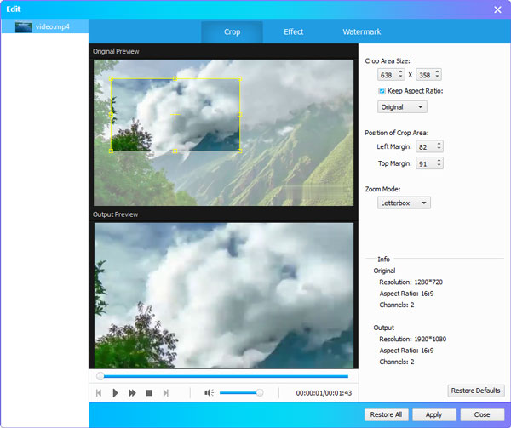
Task: Select video.mp4 in the file list
Action: click(x=51, y=26)
